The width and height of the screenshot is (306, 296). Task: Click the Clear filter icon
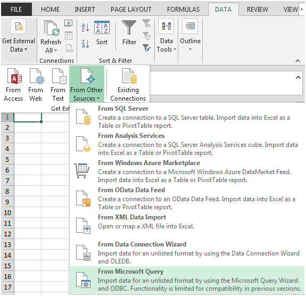pyautogui.click(x=146, y=23)
